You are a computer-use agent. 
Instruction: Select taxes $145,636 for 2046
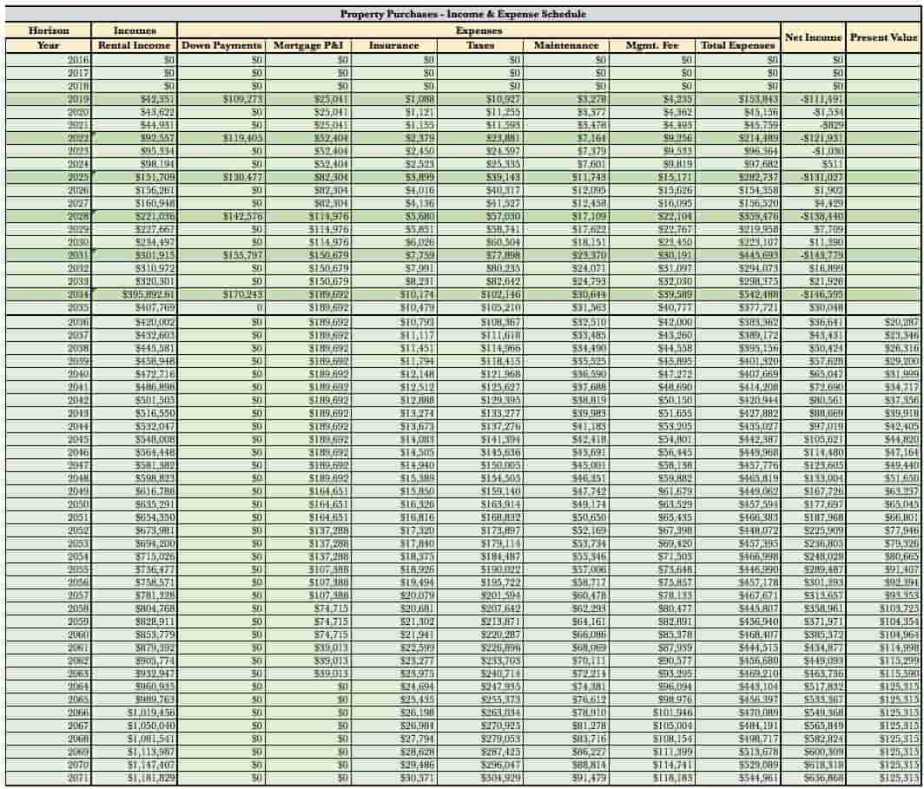pyautogui.click(x=479, y=453)
